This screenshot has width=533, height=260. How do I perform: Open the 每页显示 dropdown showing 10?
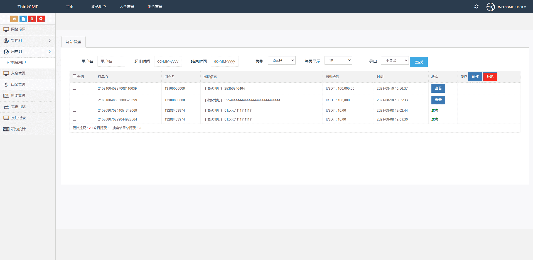click(338, 60)
